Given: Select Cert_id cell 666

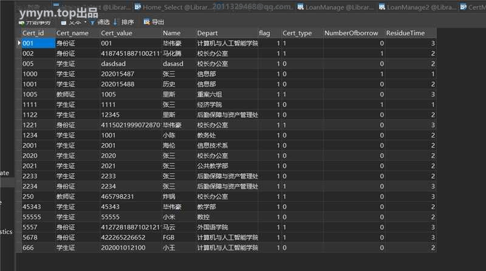Looking at the screenshot, I should point(38,248).
